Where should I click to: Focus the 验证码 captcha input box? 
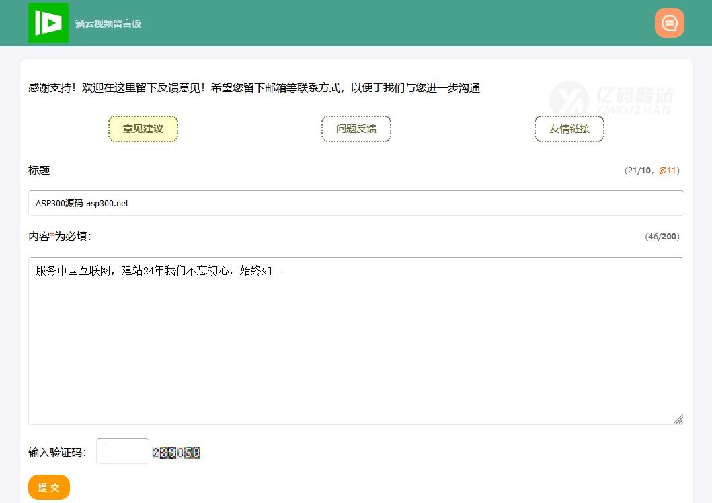coord(122,451)
